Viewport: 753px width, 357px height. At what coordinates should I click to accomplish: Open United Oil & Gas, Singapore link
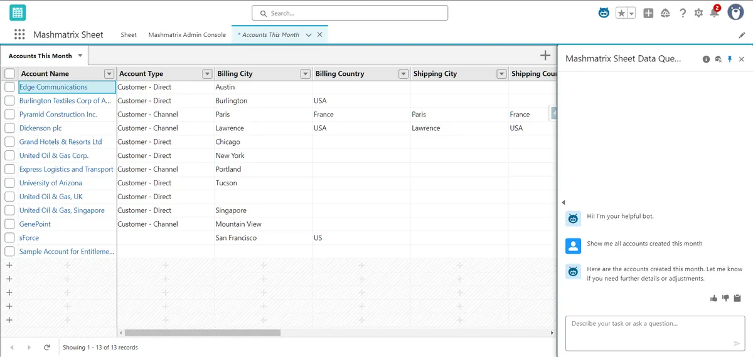point(62,210)
